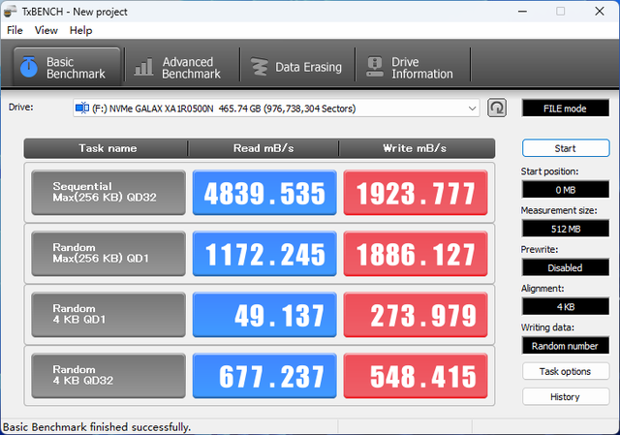Switch to the Drive Information tab
Image resolution: width=620 pixels, height=435 pixels.
coord(413,67)
